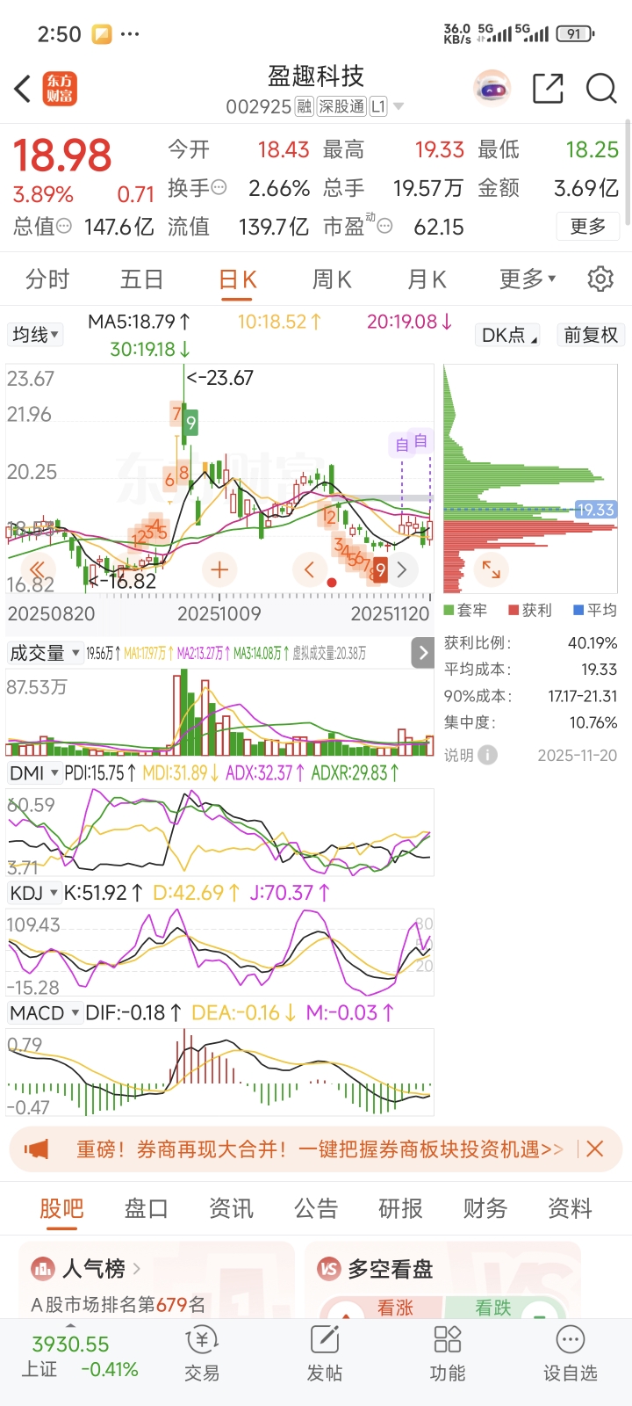Open chart settings gear icon
The image size is (632, 1406).
click(x=600, y=279)
